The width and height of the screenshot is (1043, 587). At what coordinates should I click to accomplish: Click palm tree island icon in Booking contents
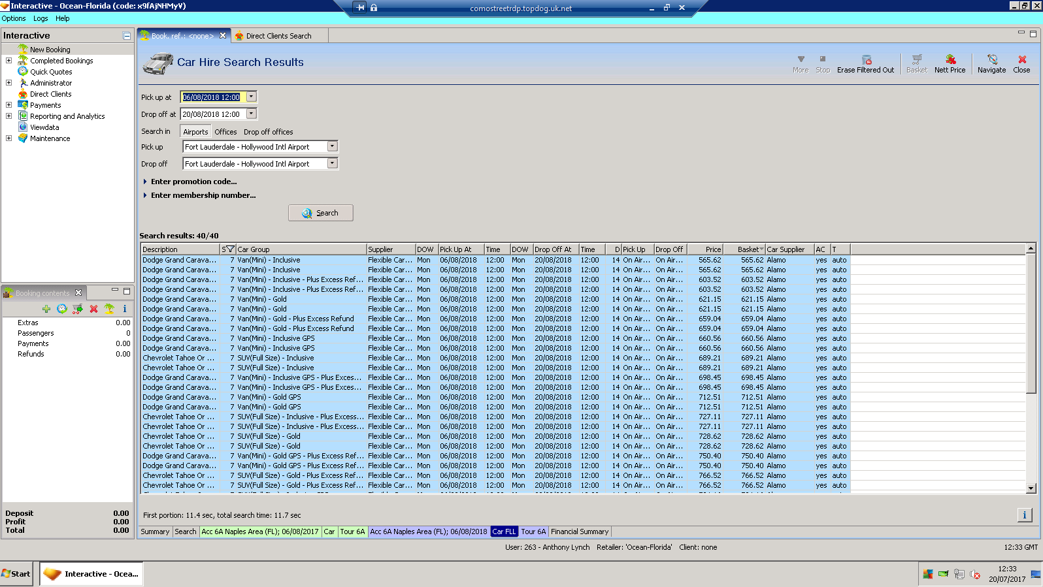coord(109,309)
